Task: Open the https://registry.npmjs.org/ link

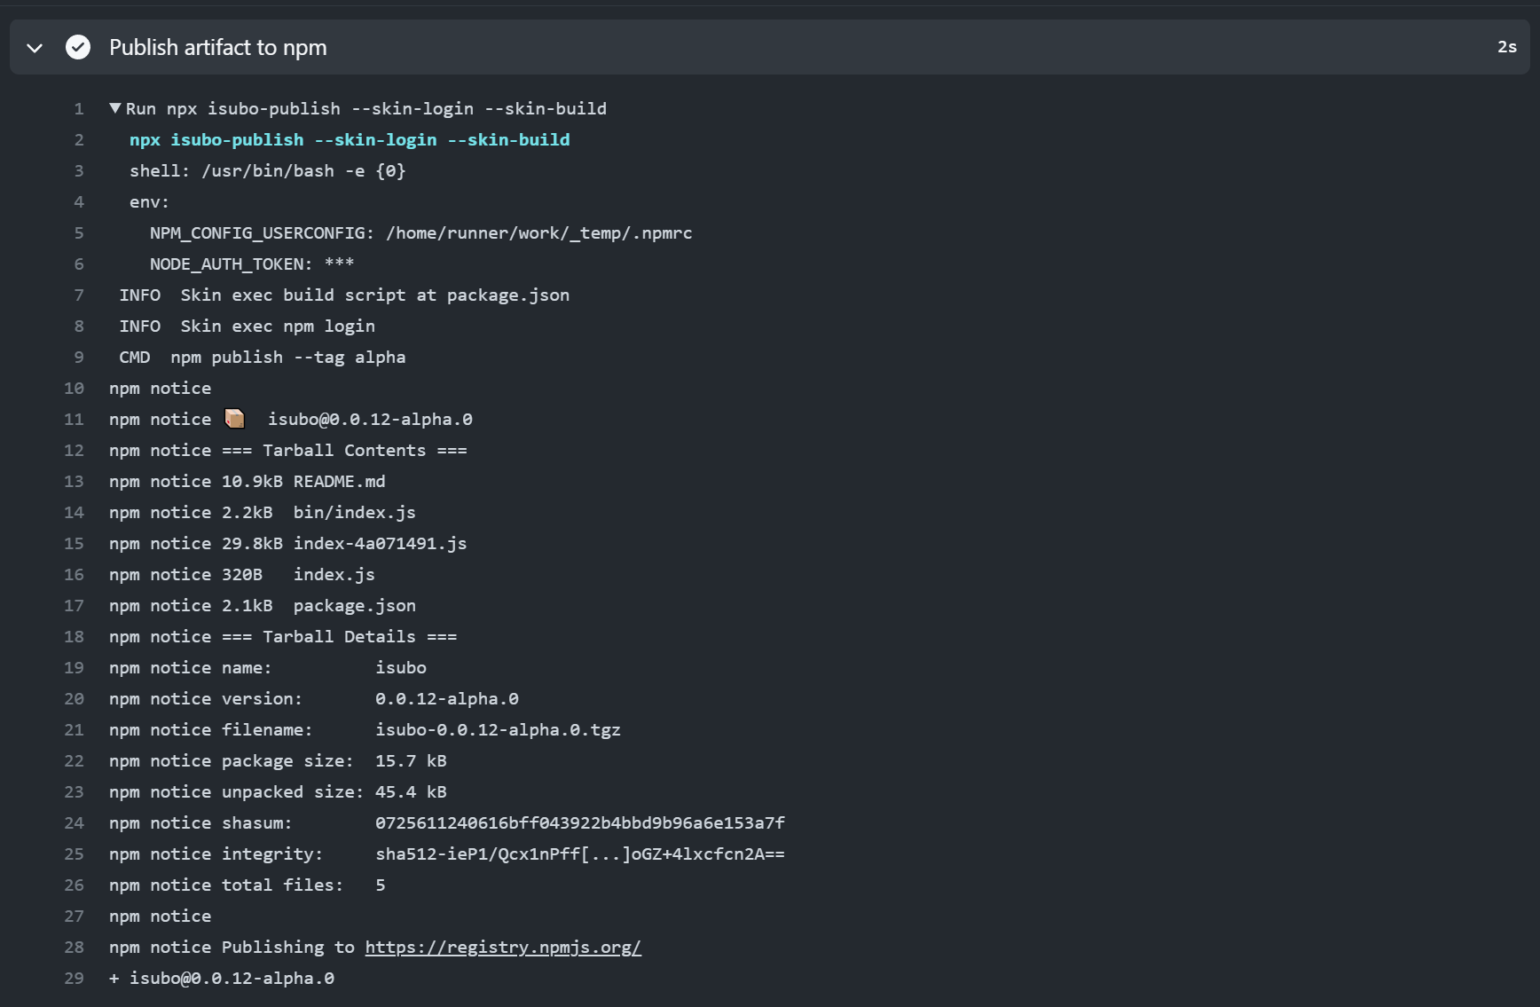Action: [x=502, y=947]
